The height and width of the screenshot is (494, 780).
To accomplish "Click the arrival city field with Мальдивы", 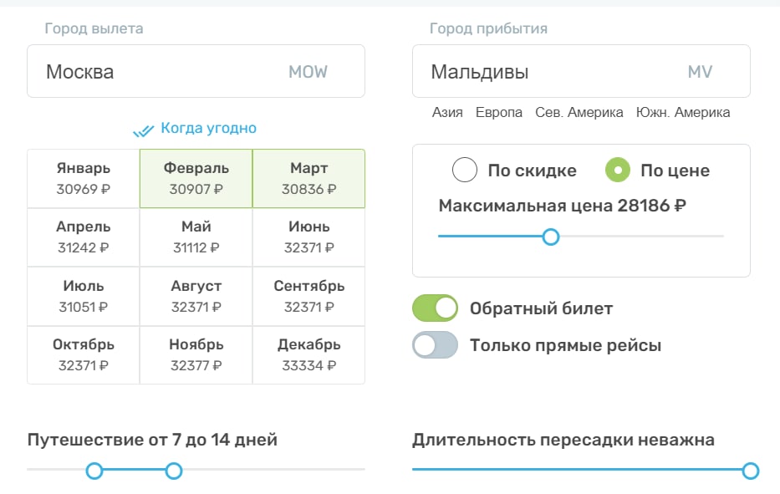I will [581, 72].
